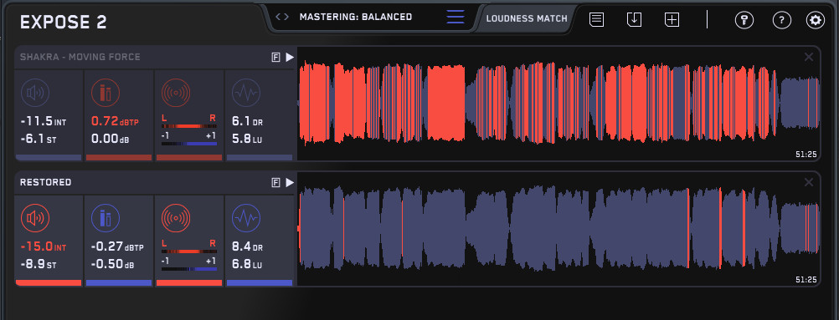Select the stereo field icon on Restored track
Viewport: 839px width, 320px height.
click(x=176, y=219)
